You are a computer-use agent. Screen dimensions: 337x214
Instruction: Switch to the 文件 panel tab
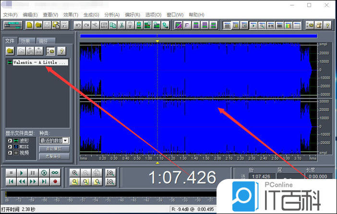point(10,41)
